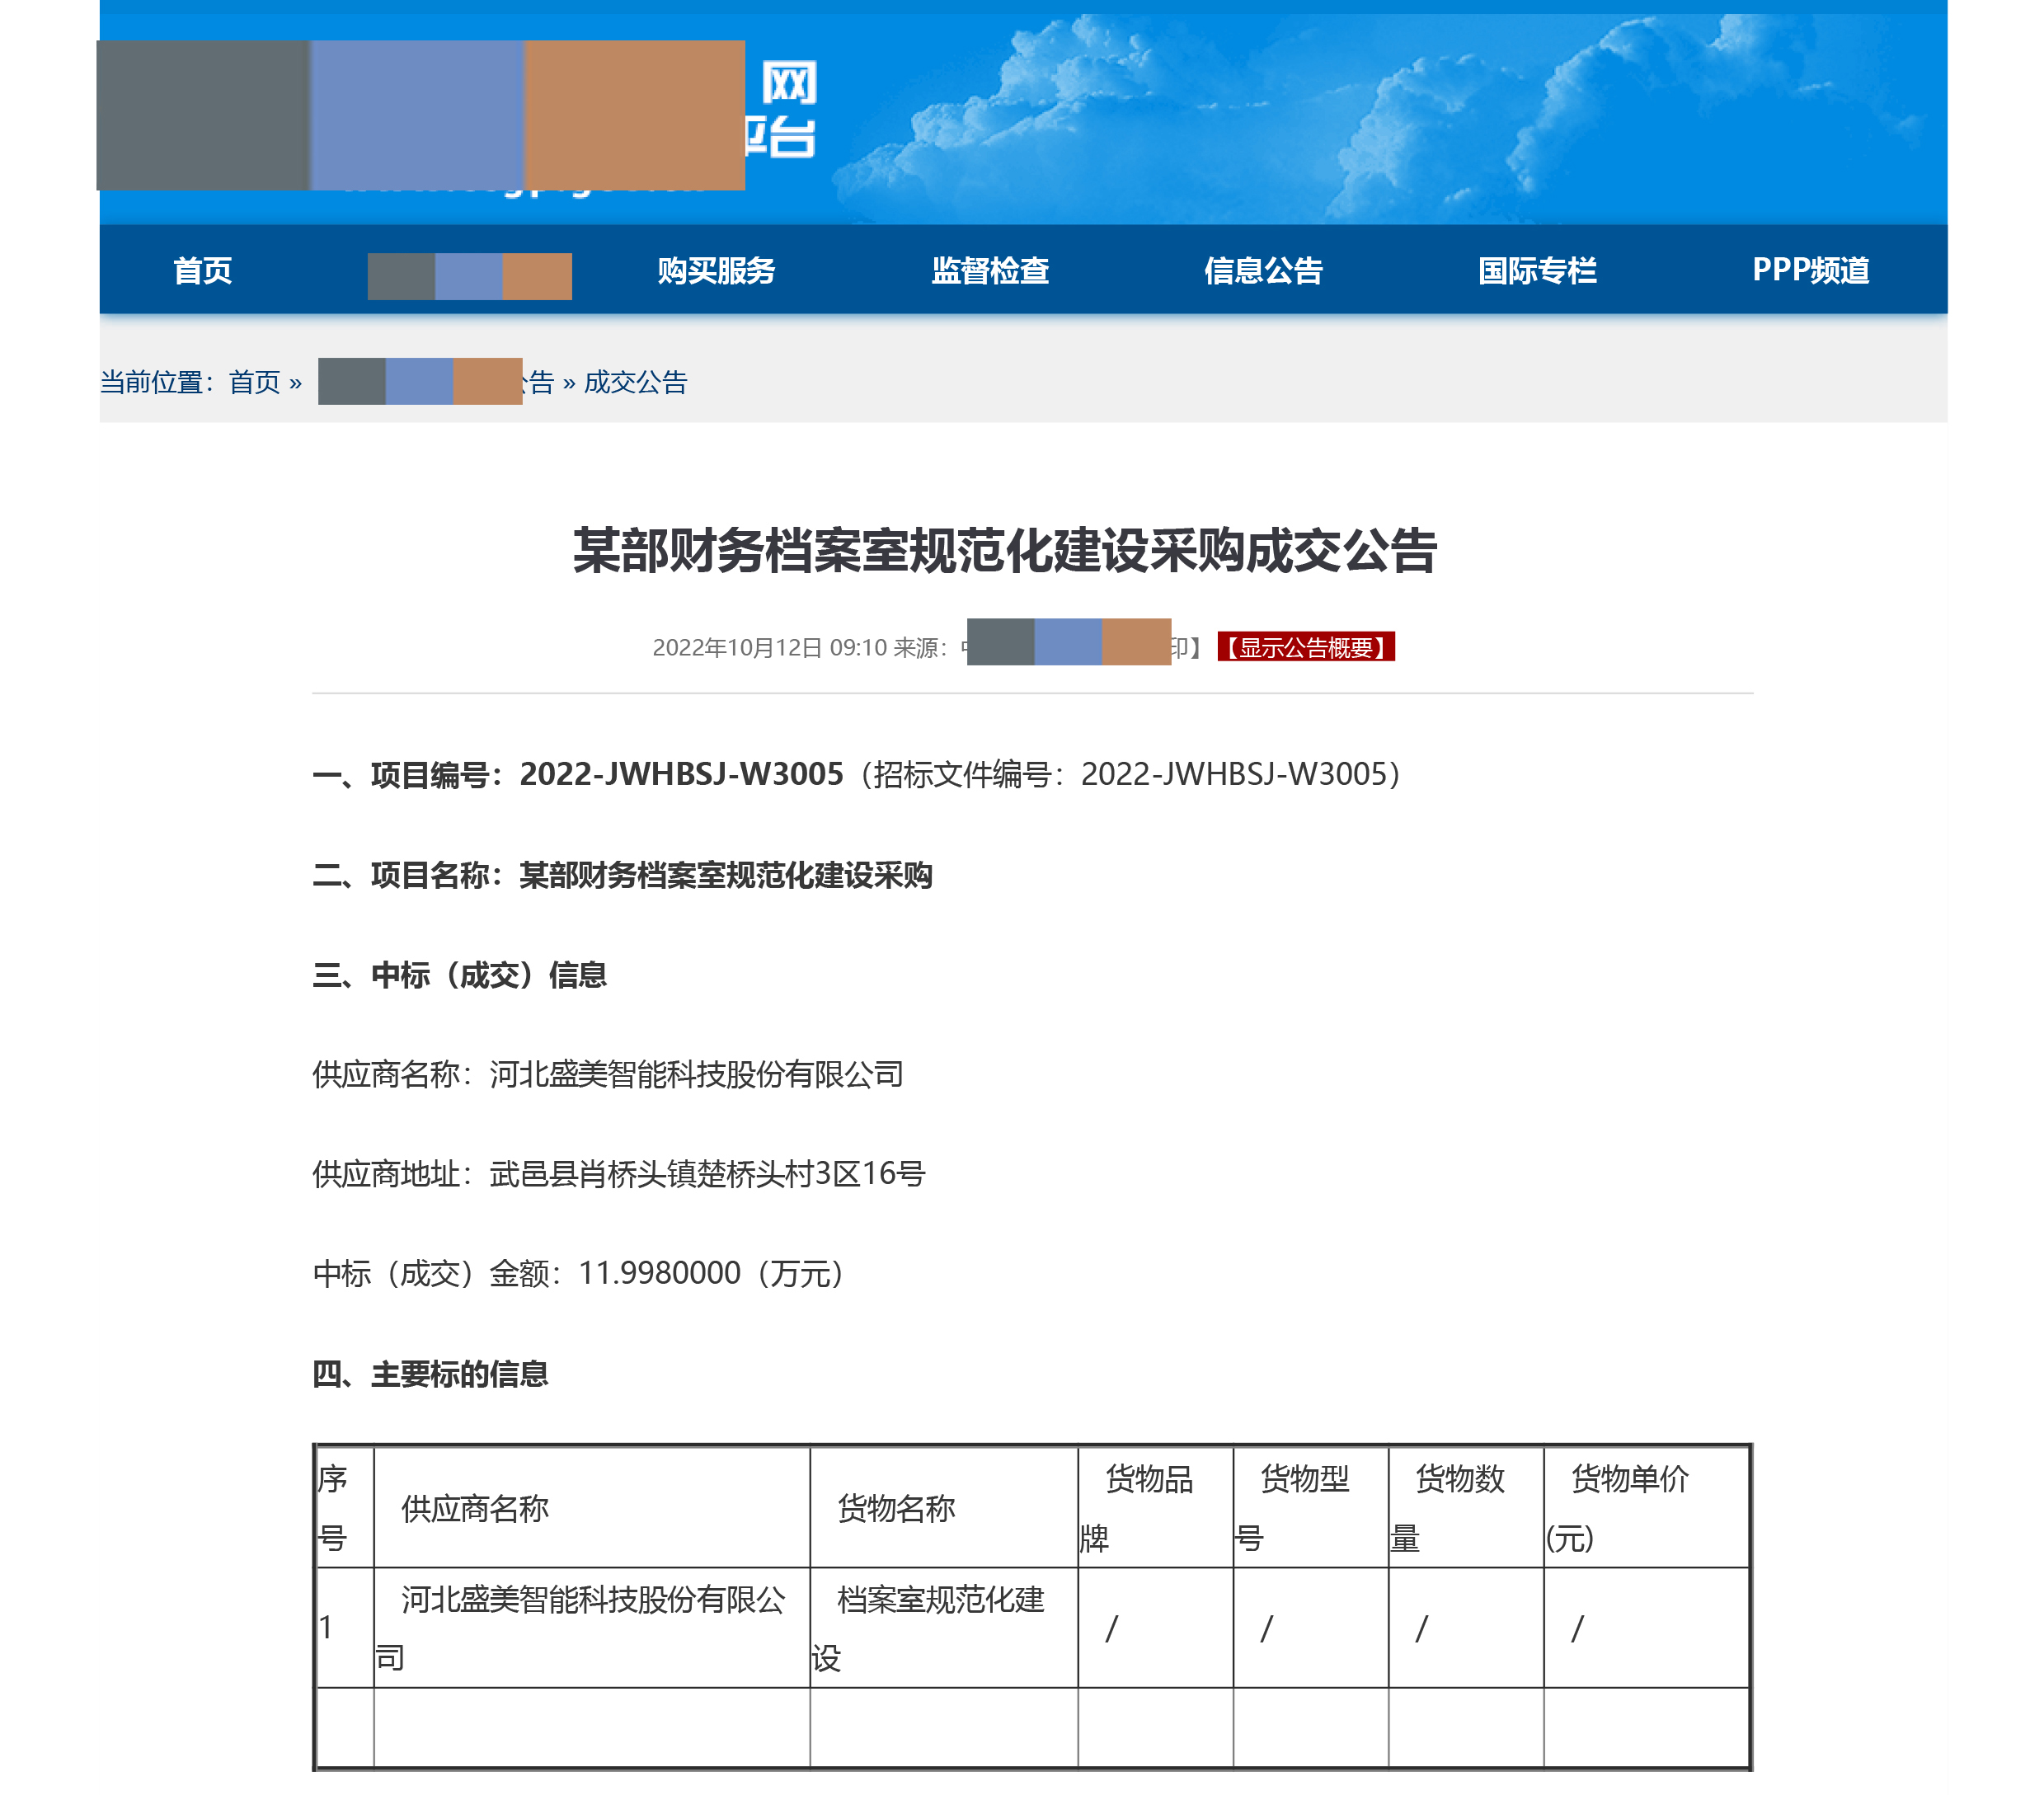The height and width of the screenshot is (1795, 2044).
Task: Follow the 成交公告 breadcrumb link
Action: (x=635, y=382)
